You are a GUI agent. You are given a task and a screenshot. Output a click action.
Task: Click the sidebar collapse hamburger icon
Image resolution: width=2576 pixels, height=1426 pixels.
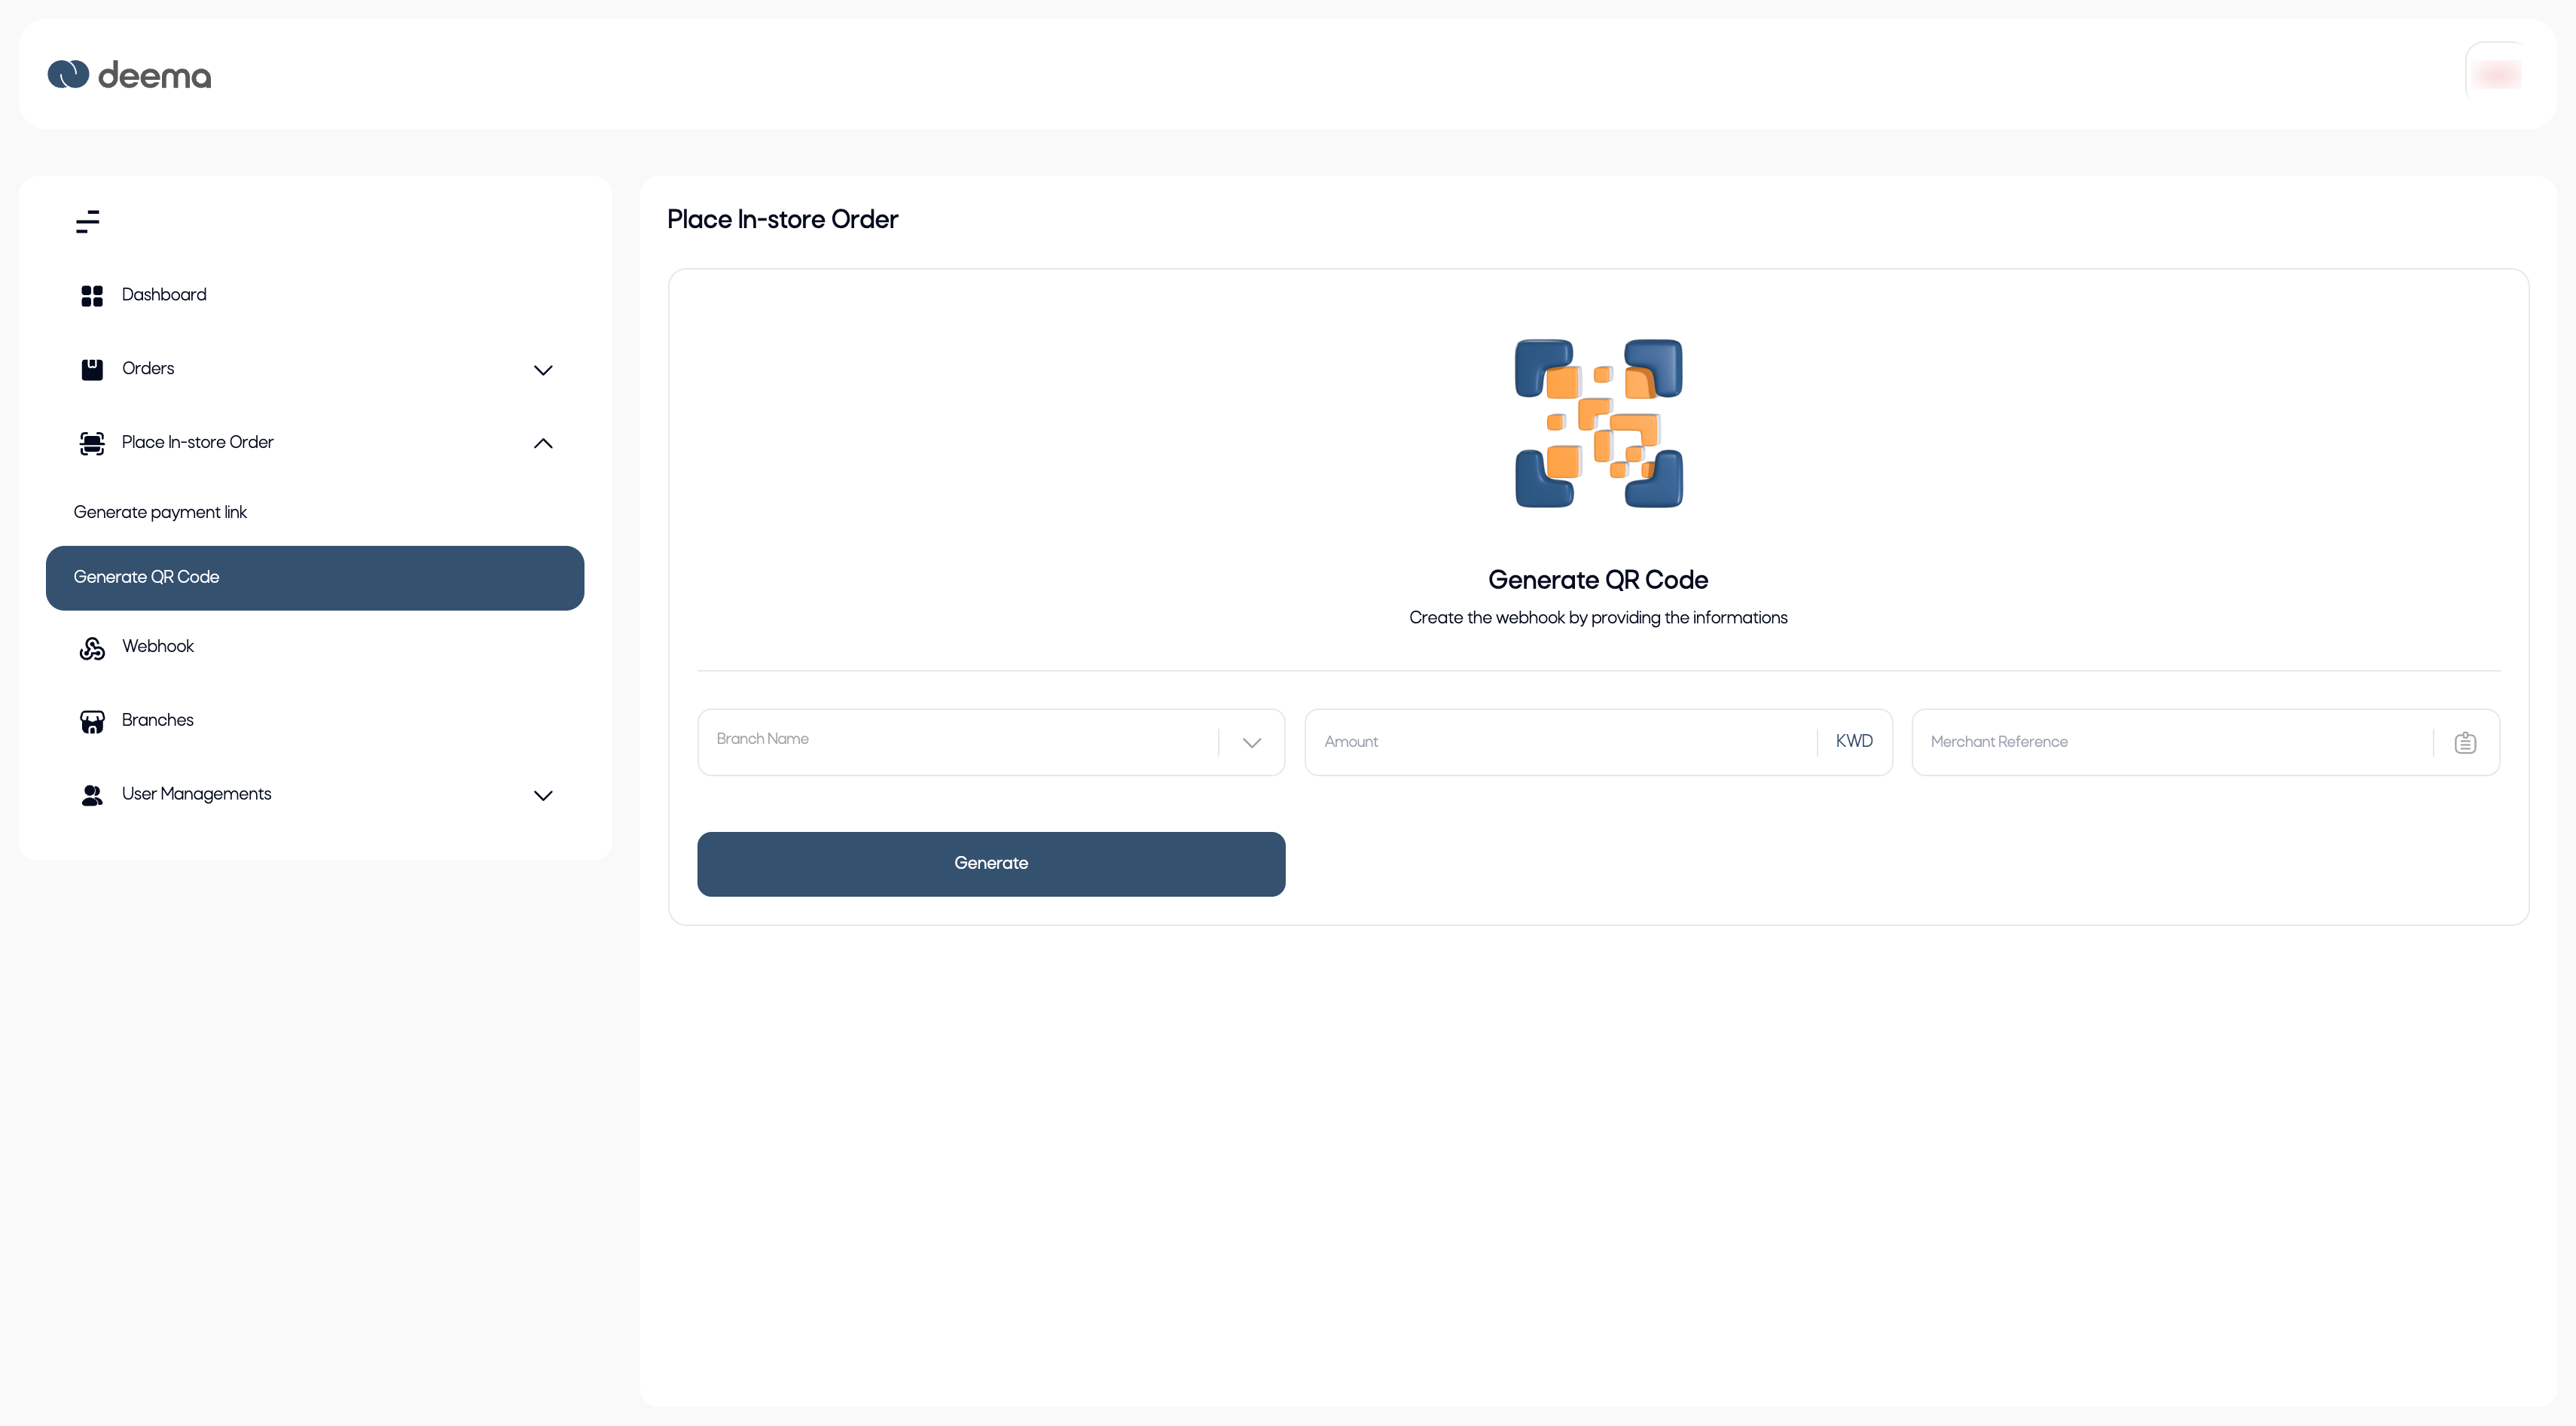[88, 221]
